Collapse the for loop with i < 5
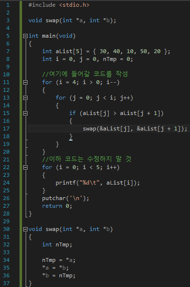 click(25, 167)
